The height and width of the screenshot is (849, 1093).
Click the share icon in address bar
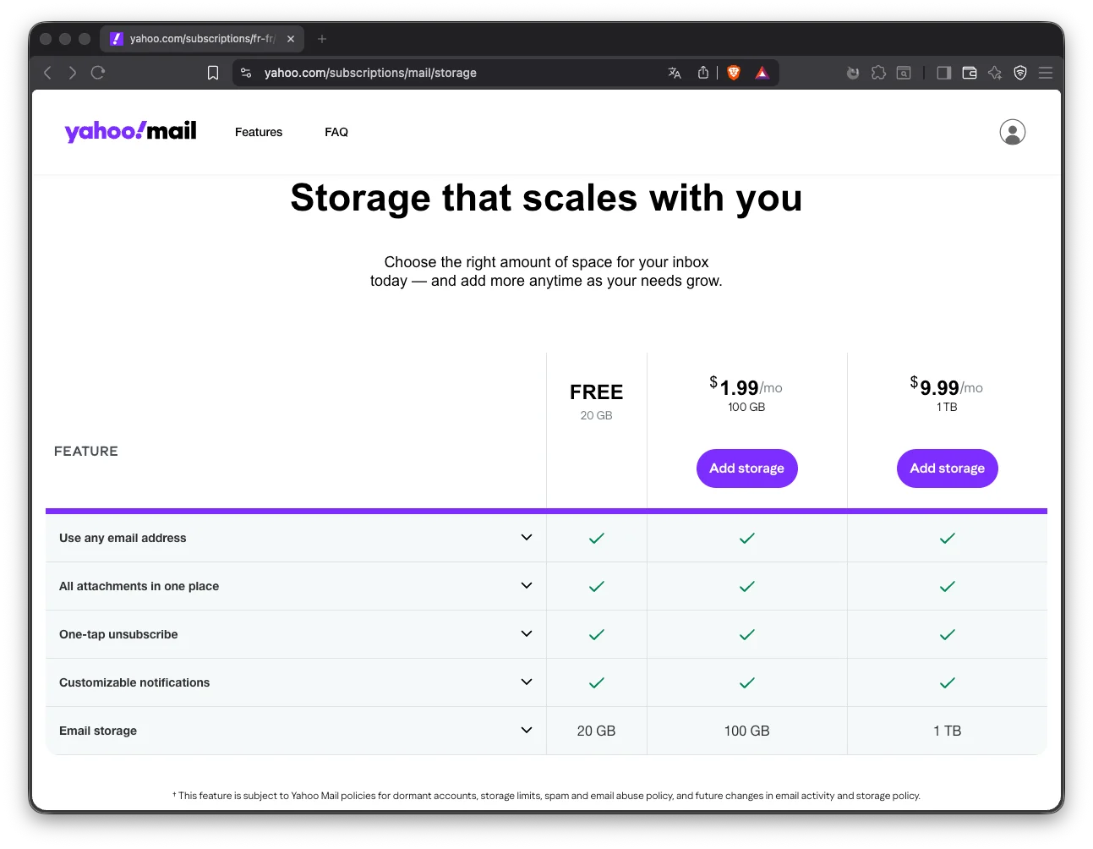click(703, 73)
